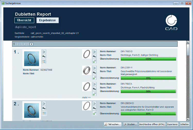
Task: Open report folder via 'Berichtordner öffnen (HTML)'
Action: pos(152,124)
